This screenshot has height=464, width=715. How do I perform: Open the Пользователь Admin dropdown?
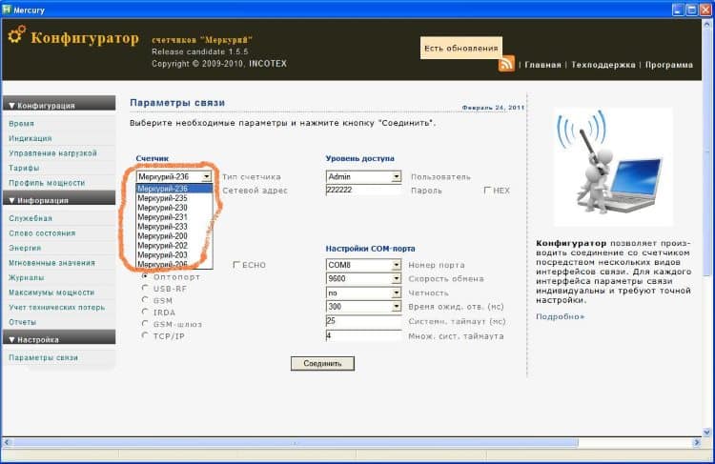pos(396,177)
